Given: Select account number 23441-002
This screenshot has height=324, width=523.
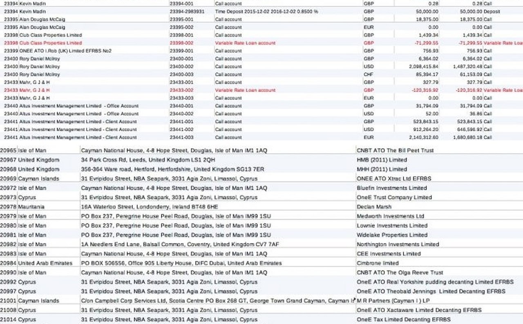Looking at the screenshot, I should (181, 130).
